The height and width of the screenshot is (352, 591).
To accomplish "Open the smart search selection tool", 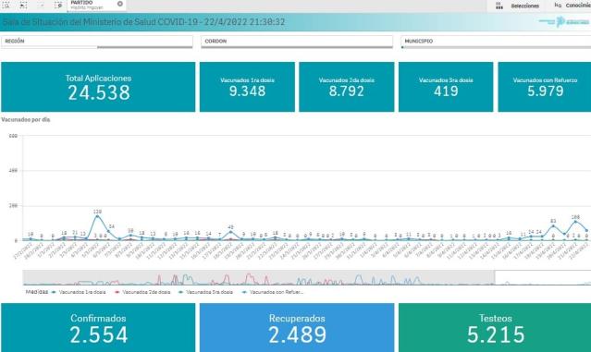I will (6, 6).
